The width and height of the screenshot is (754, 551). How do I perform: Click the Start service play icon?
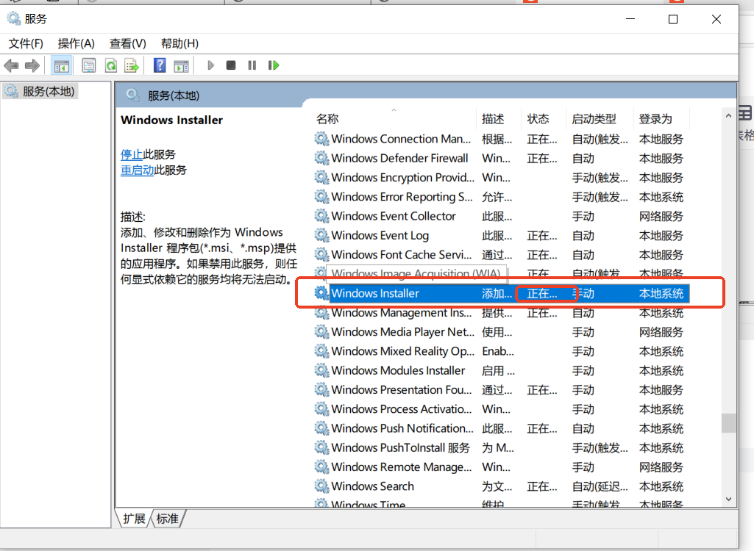click(x=210, y=65)
